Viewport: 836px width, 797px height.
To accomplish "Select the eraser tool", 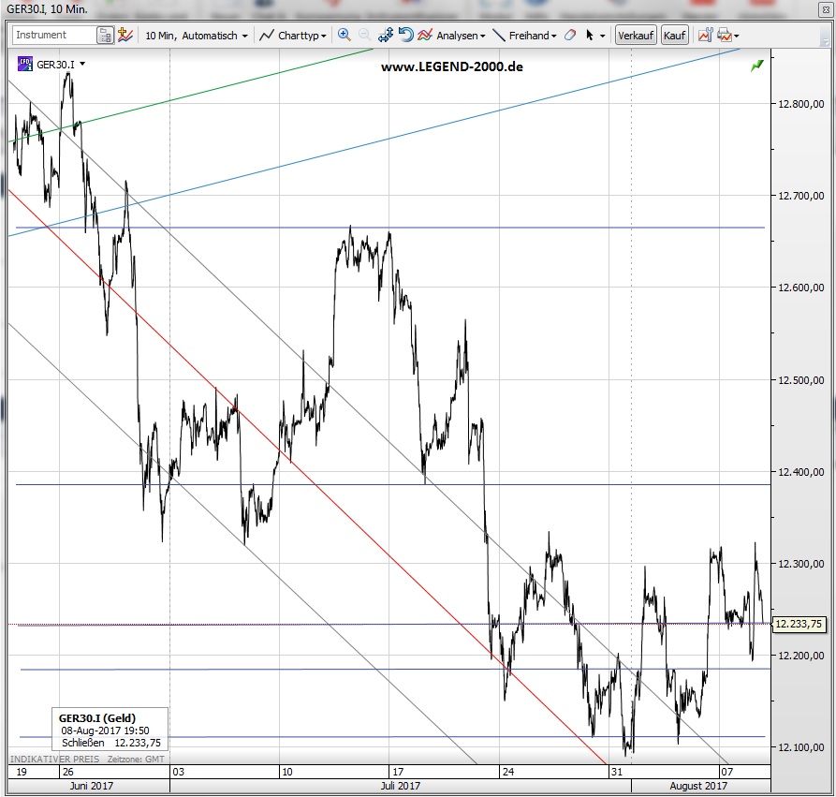I will (570, 36).
